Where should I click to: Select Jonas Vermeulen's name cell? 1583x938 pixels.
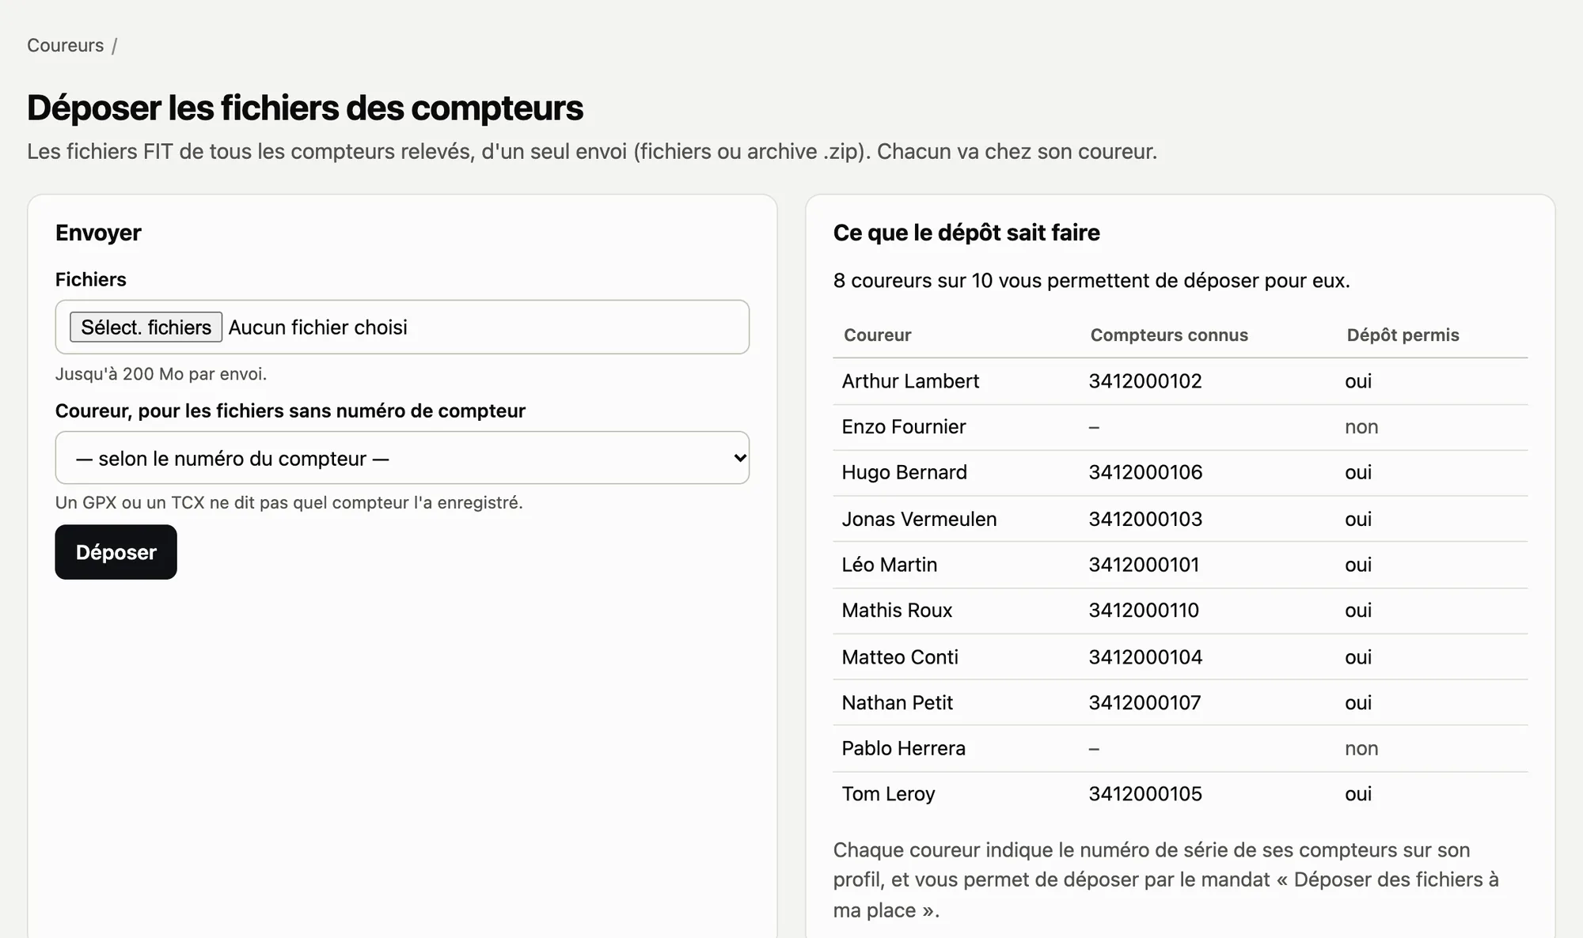(x=919, y=519)
